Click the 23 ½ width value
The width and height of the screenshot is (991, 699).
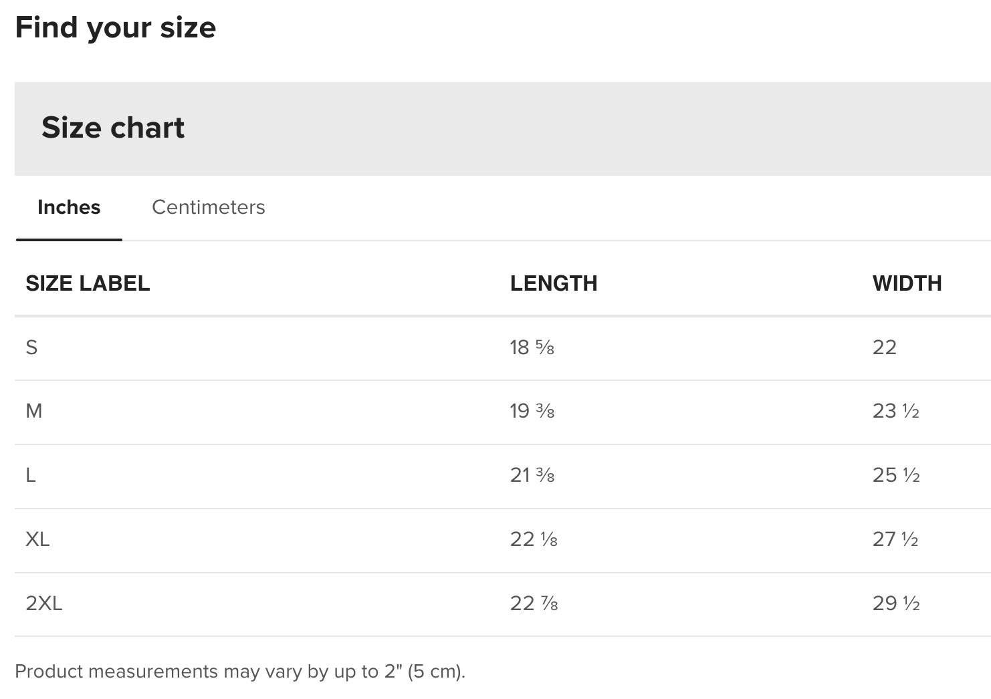pos(896,411)
